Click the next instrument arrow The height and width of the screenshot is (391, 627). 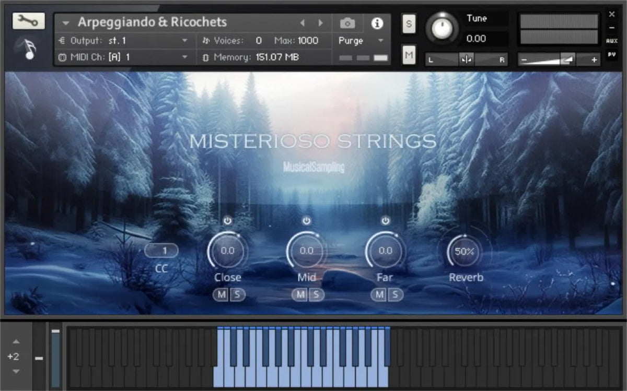[x=321, y=22]
